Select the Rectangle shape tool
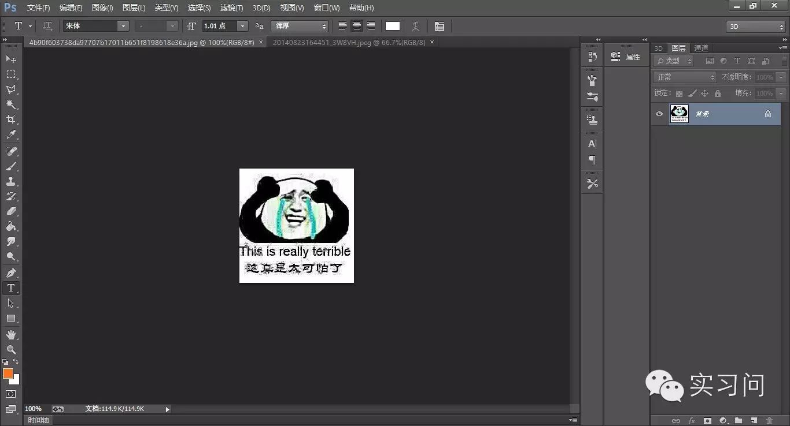 [x=11, y=318]
